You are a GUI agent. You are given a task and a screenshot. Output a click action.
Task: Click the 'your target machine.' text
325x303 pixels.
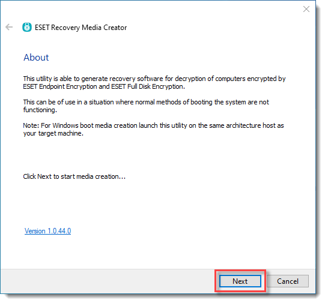53,133
